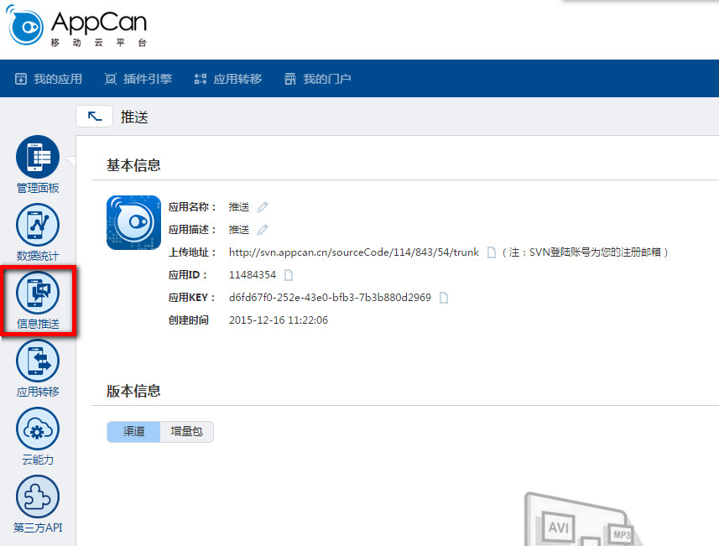Image resolution: width=719 pixels, height=546 pixels.
Task: Click the app icon thumbnail in 基本信息
Action: click(134, 222)
